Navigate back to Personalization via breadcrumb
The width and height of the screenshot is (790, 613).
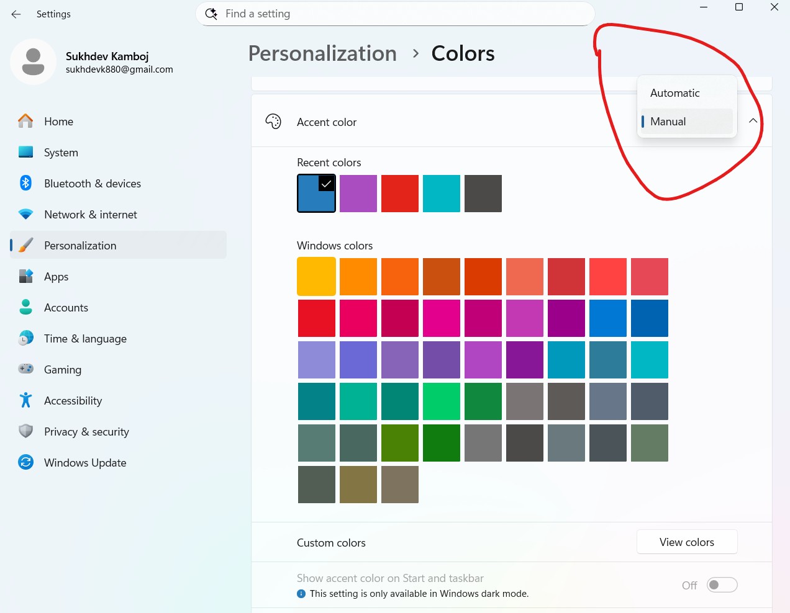tap(322, 53)
